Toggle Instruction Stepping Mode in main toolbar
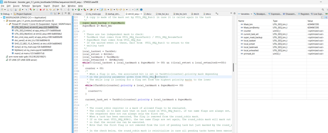 tap(58, 9)
